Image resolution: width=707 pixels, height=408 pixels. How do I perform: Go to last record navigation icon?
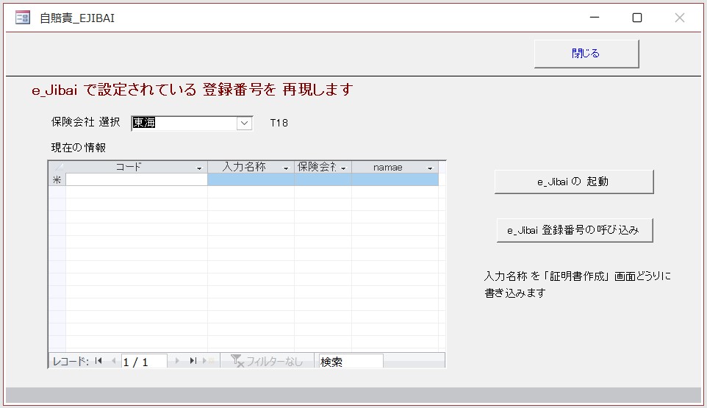(193, 361)
